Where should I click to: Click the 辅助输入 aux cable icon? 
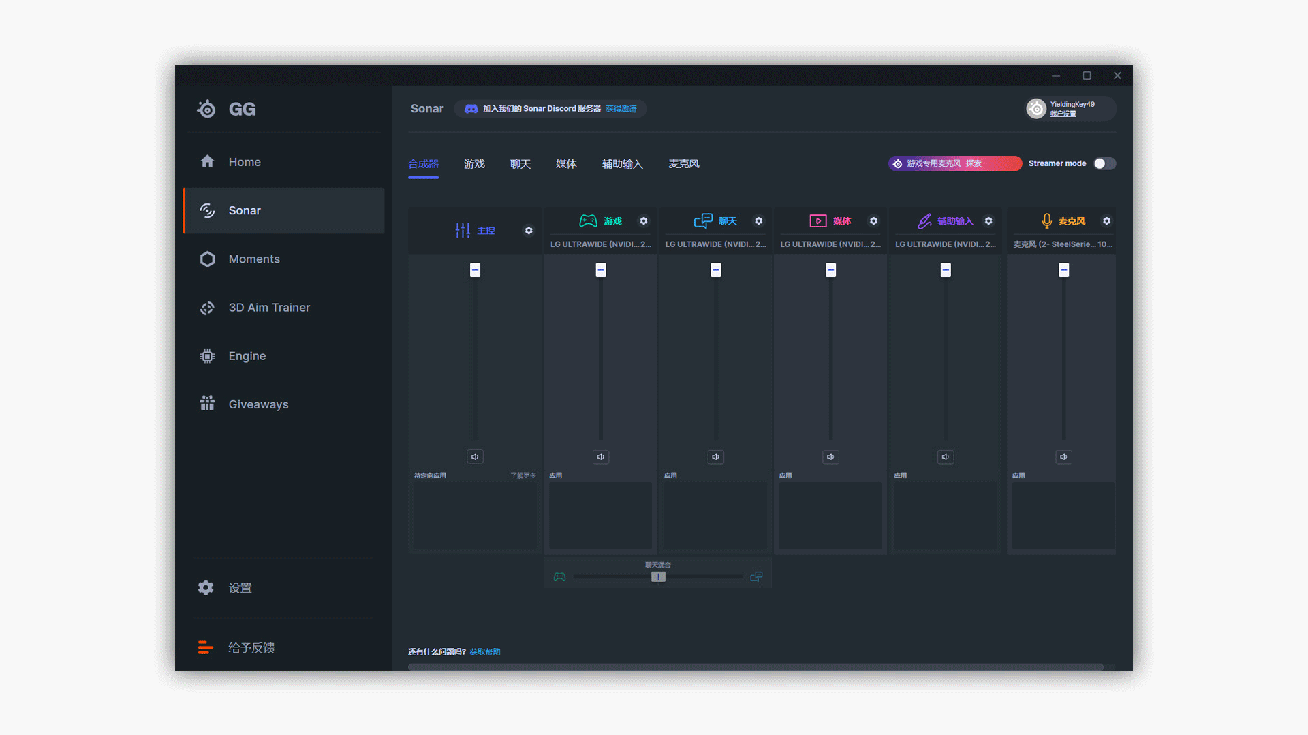(924, 220)
